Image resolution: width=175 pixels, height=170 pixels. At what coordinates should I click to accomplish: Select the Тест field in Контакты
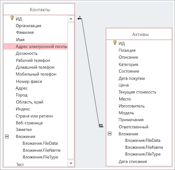tap(20, 164)
